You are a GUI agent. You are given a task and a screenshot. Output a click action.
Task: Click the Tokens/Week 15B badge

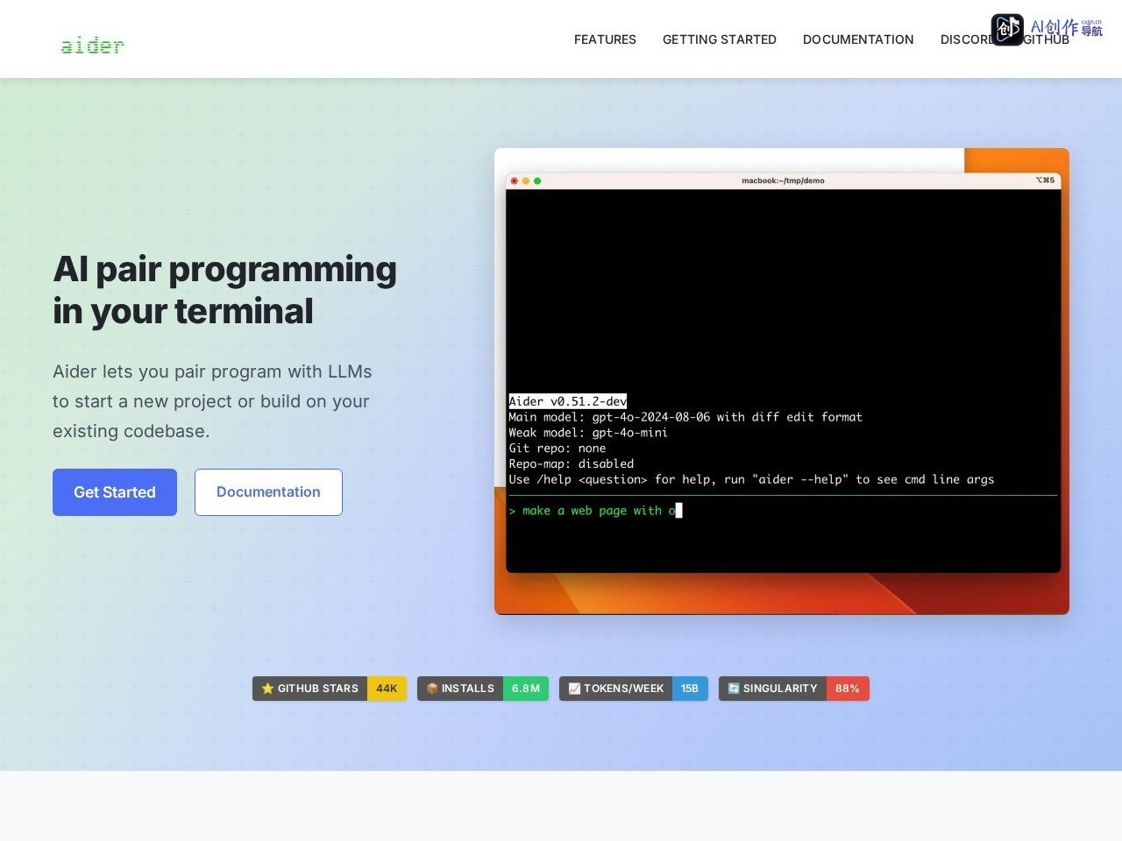pyautogui.click(x=634, y=689)
